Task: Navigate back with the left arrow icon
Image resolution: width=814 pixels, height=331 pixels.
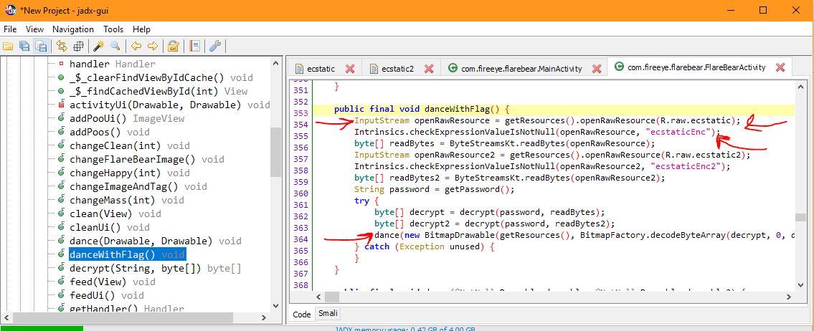Action: [136, 47]
